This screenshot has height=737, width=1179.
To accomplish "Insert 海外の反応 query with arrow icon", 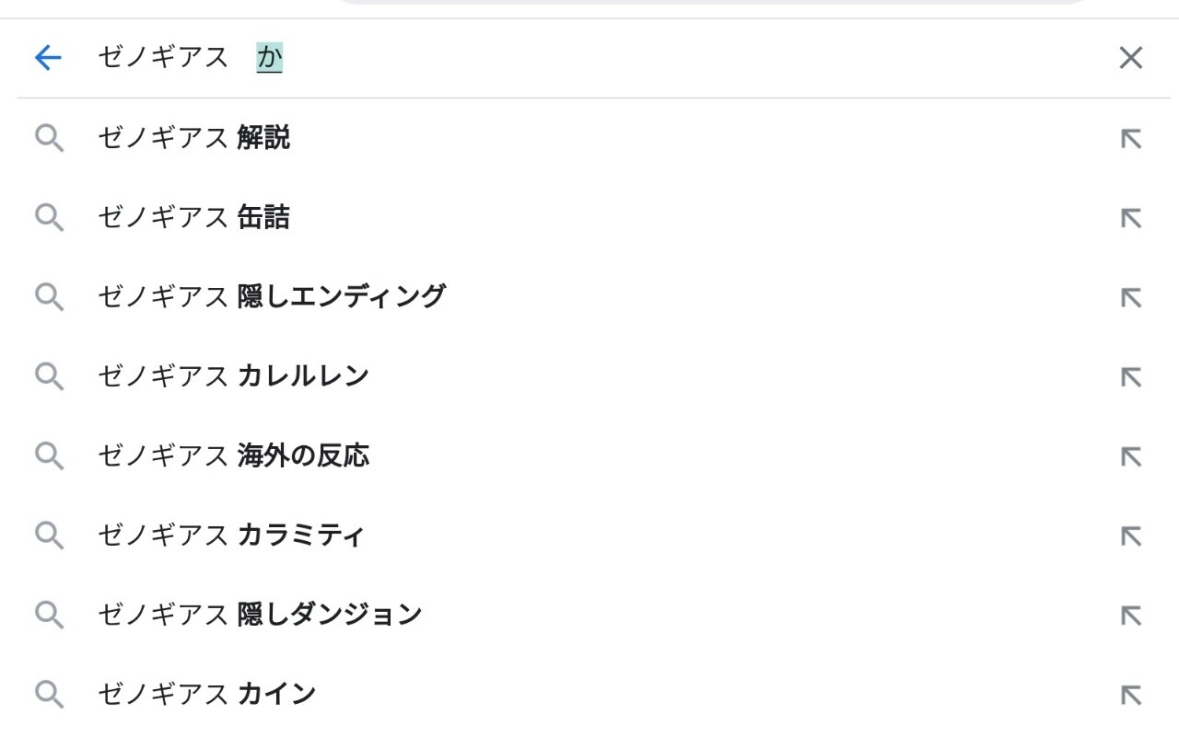I will (x=1130, y=455).
